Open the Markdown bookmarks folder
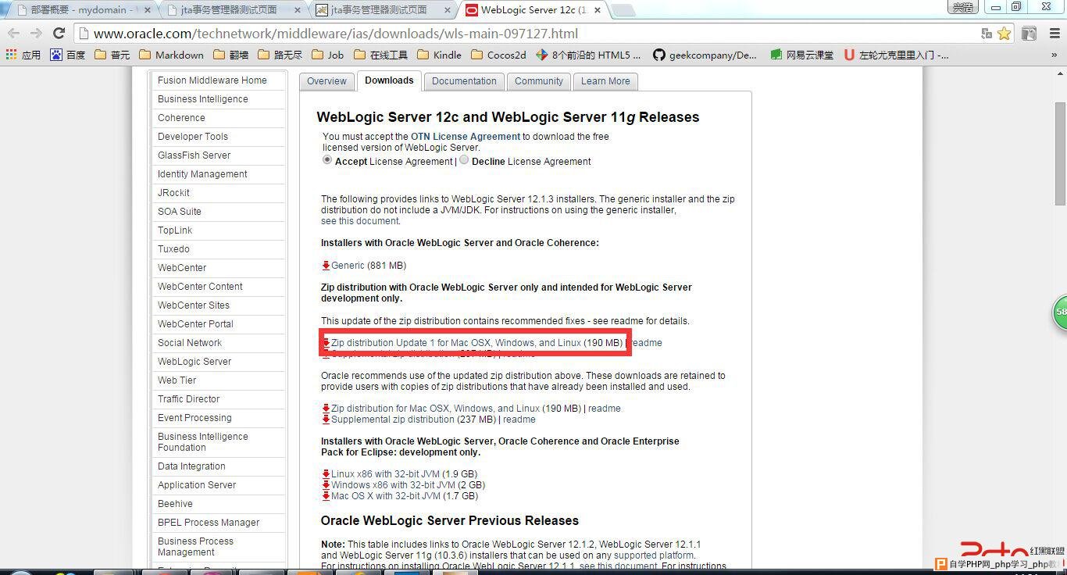 click(171, 55)
